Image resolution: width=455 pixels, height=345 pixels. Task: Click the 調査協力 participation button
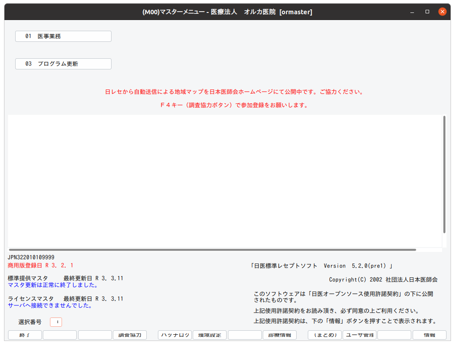click(130, 335)
